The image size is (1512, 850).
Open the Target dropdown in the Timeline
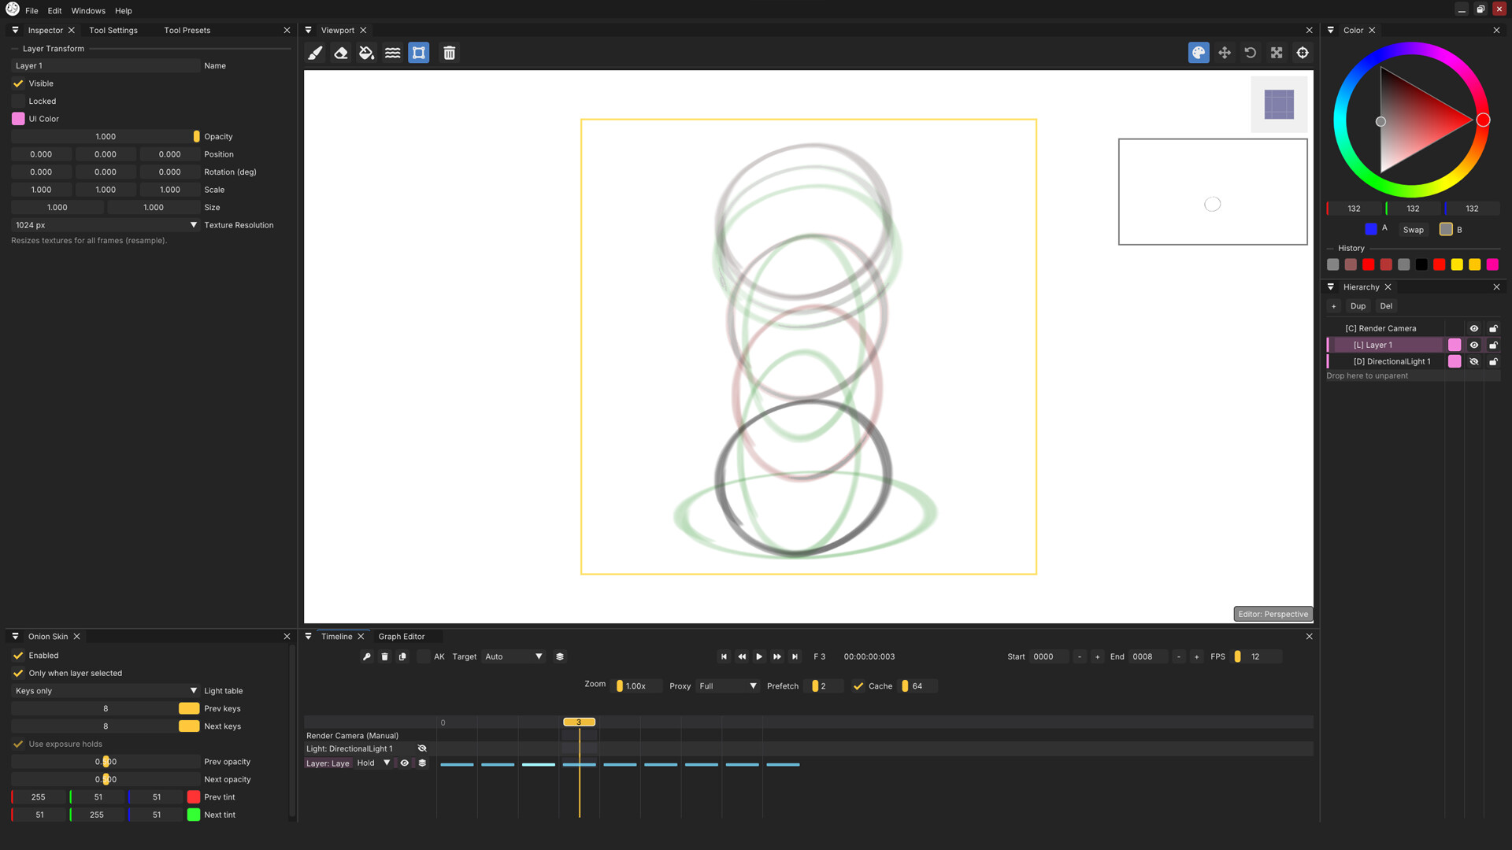click(513, 656)
